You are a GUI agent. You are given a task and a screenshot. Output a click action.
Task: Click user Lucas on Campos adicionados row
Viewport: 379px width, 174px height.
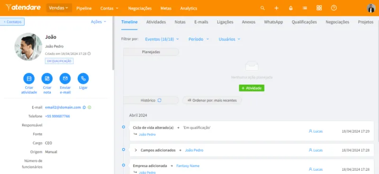point(316,150)
